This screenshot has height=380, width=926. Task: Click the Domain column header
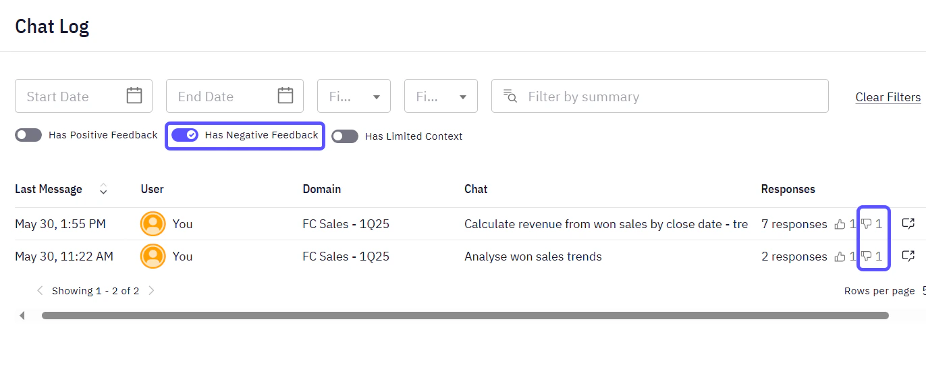tap(321, 189)
